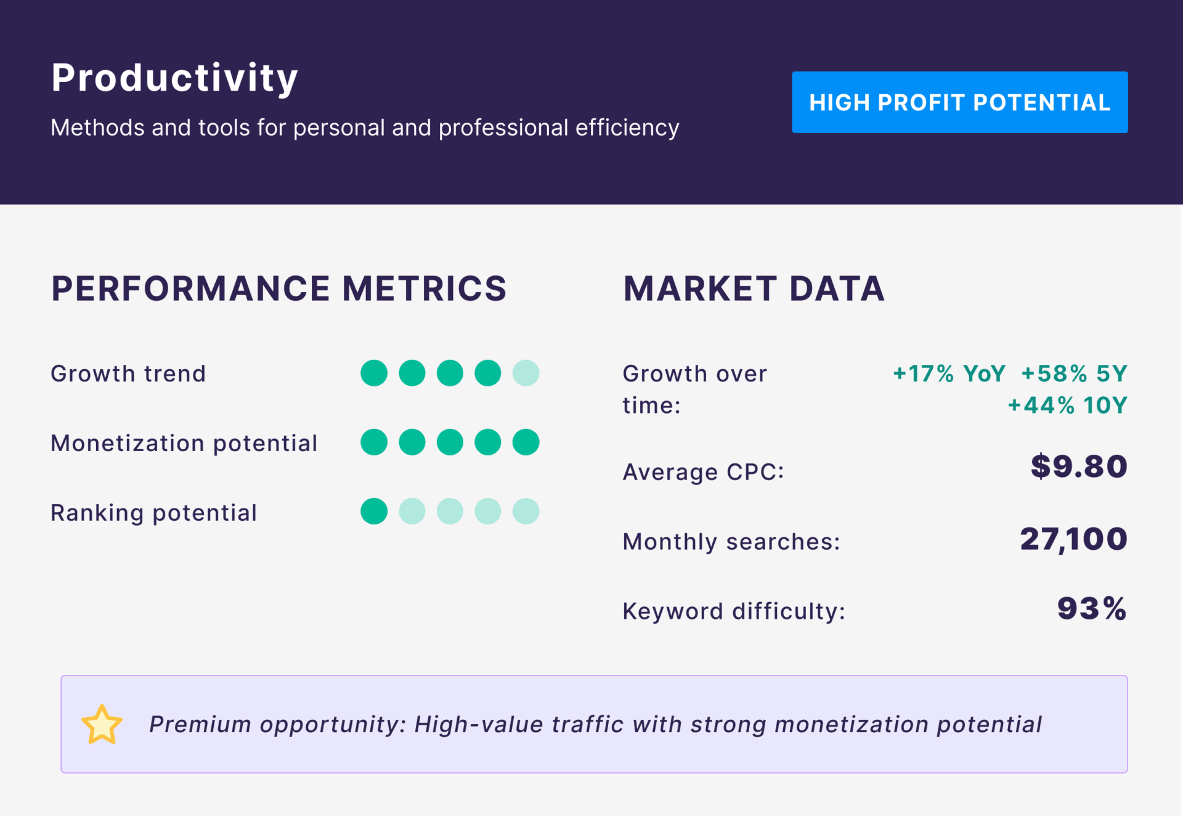Click the fifth Monetization potential dot
The height and width of the screenshot is (816, 1183).
[526, 443]
